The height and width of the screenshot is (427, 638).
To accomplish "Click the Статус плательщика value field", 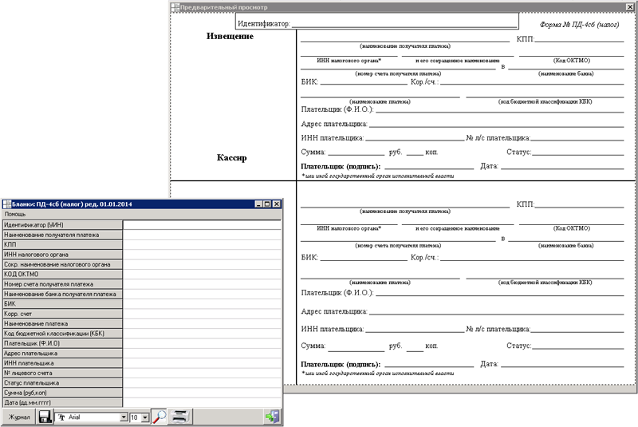I will pyautogui.click(x=202, y=383).
